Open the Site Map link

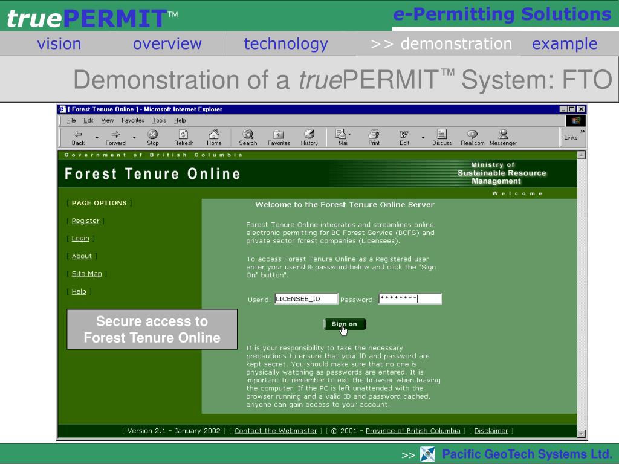click(86, 274)
